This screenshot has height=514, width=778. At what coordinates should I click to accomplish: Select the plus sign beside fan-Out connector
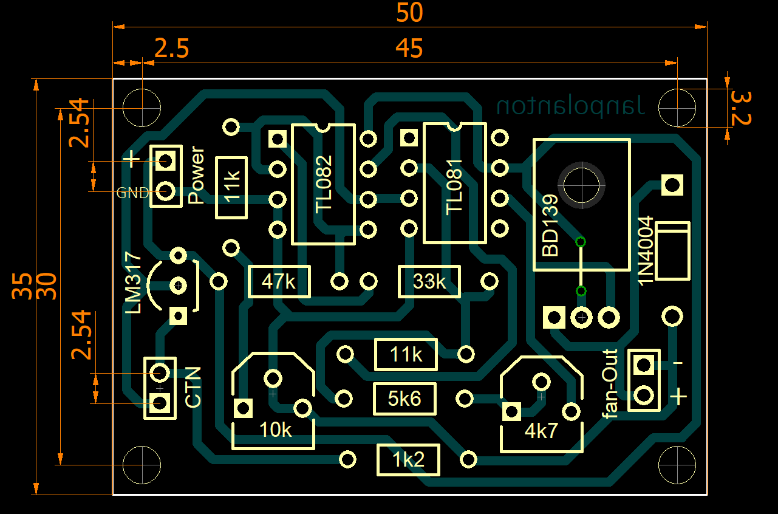678,397
